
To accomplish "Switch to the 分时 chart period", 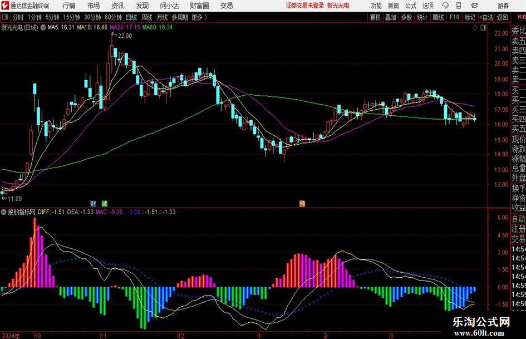I will (x=18, y=17).
